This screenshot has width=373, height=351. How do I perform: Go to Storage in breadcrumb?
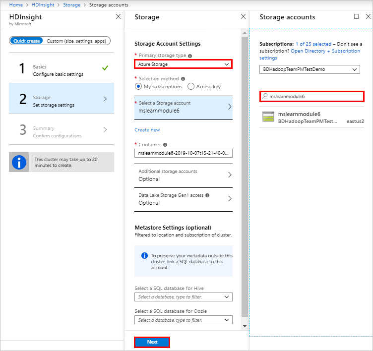tap(71, 5)
